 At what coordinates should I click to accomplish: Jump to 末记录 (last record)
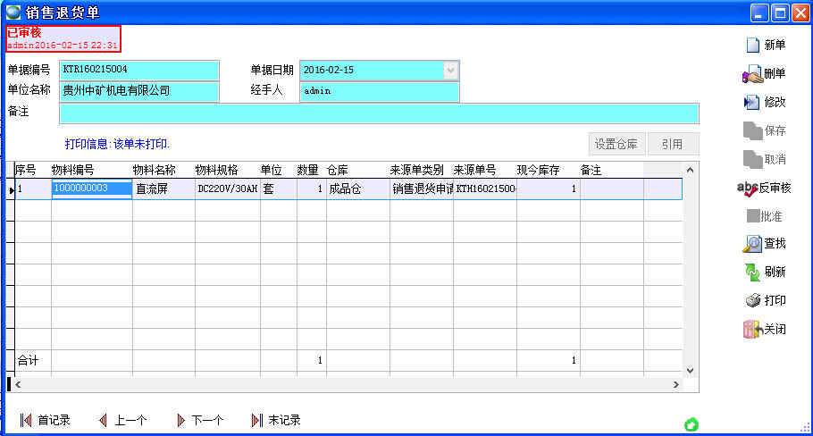[257, 420]
